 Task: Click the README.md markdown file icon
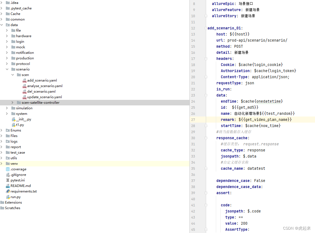[8, 186]
